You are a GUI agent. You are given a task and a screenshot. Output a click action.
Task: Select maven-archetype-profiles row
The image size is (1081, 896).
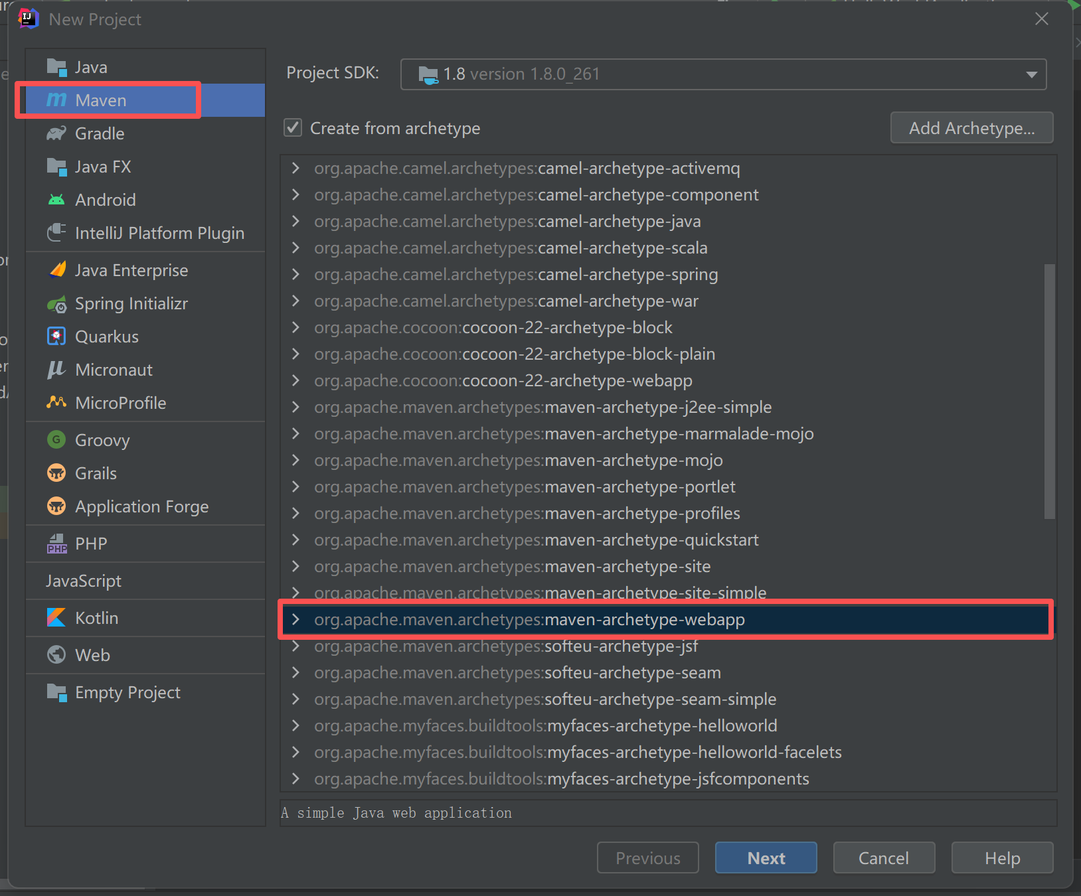tap(668, 513)
